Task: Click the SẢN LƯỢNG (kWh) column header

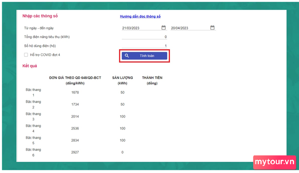Action: [123, 80]
